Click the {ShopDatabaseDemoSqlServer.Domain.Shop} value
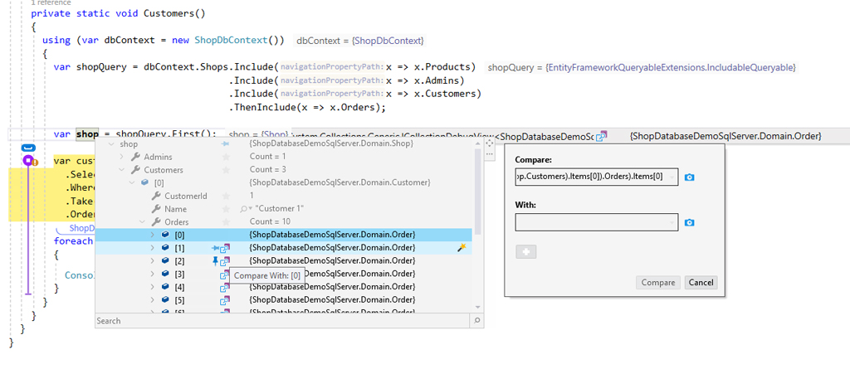Image resolution: width=850 pixels, height=369 pixels. (331, 144)
